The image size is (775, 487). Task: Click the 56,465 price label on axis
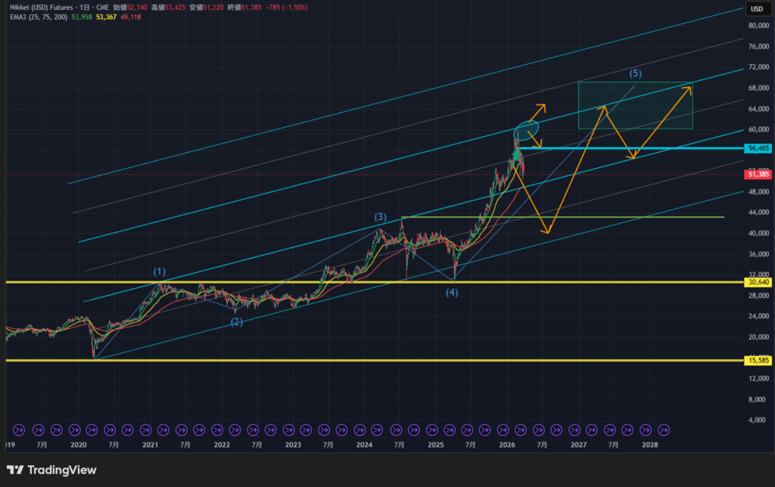pyautogui.click(x=758, y=148)
